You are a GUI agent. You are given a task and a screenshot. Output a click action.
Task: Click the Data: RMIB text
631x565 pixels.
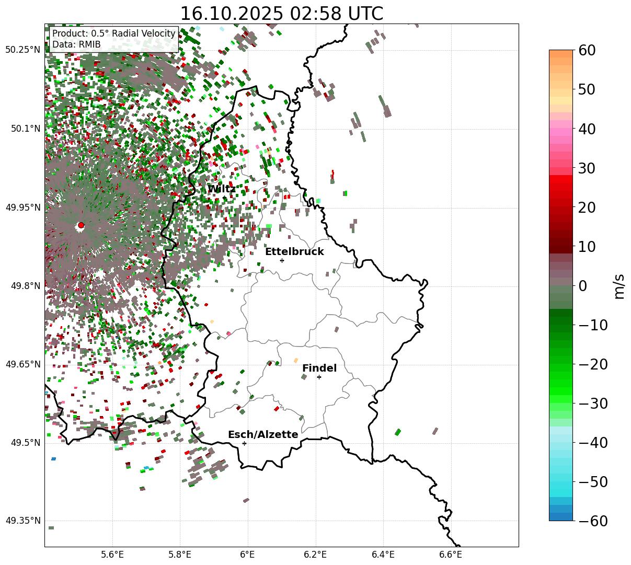tap(76, 45)
